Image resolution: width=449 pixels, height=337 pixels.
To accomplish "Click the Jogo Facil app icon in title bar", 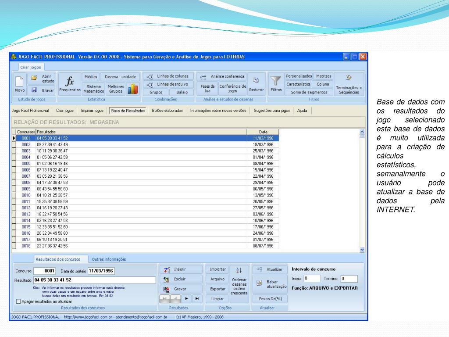I will point(14,57).
